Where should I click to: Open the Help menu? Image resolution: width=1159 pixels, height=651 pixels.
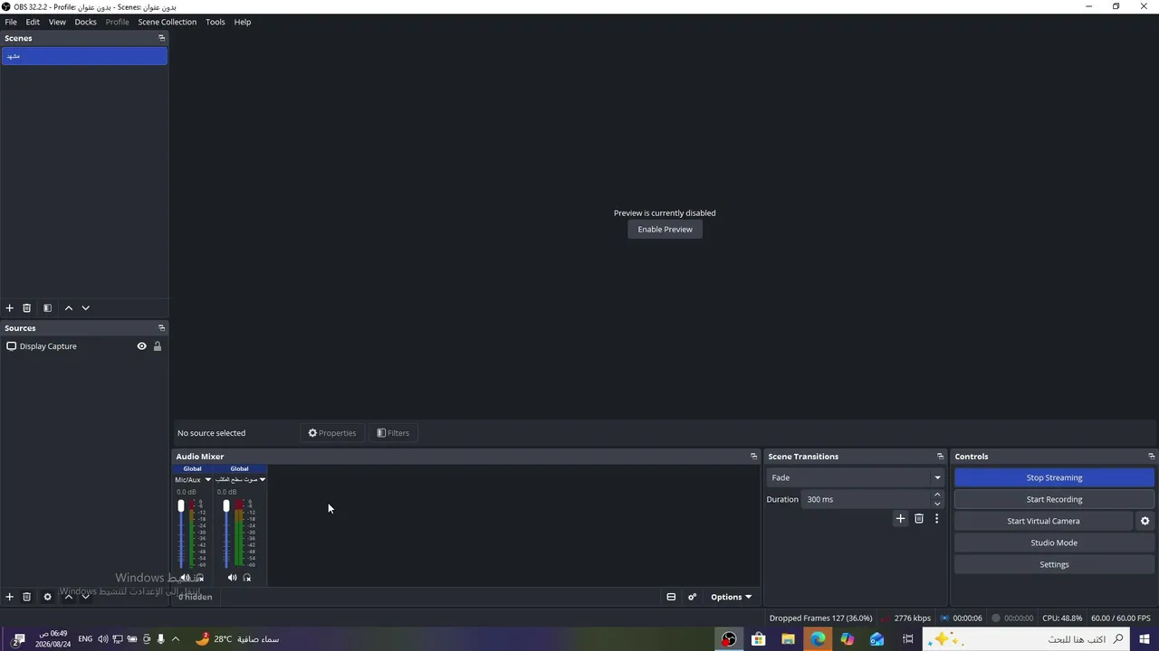(x=243, y=22)
